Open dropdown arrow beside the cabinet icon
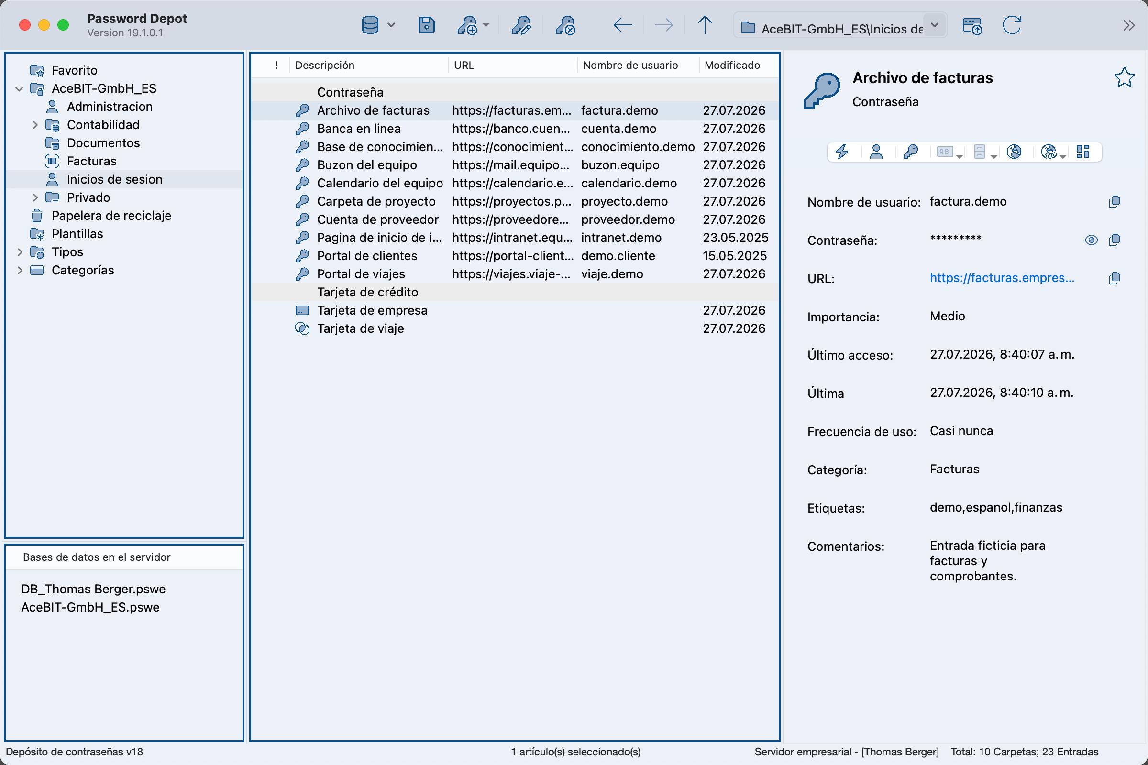 click(994, 156)
